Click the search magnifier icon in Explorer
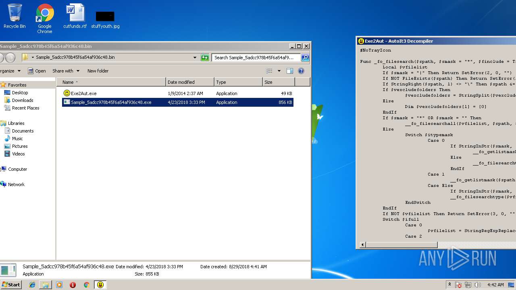The width and height of the screenshot is (516, 290). [x=305, y=58]
